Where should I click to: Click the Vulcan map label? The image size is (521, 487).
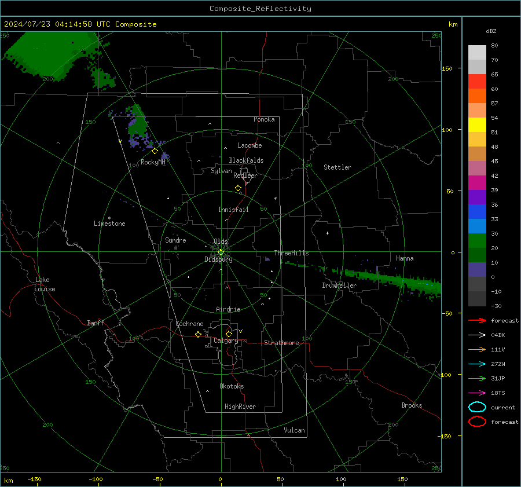tap(295, 430)
